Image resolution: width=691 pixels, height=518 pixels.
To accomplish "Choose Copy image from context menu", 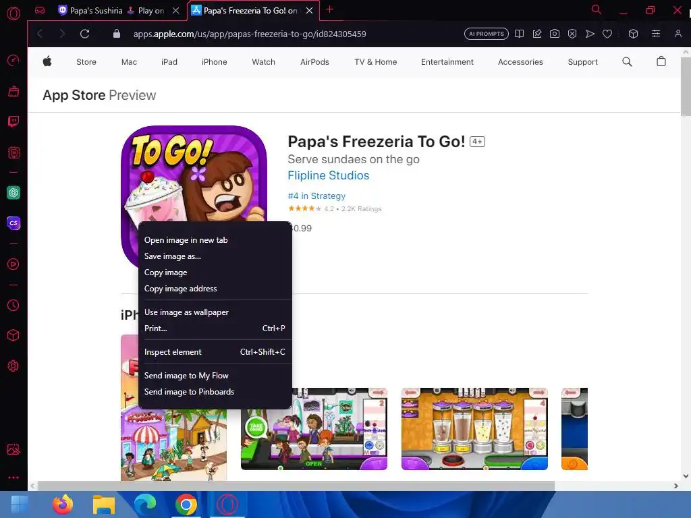I will pyautogui.click(x=215, y=272).
